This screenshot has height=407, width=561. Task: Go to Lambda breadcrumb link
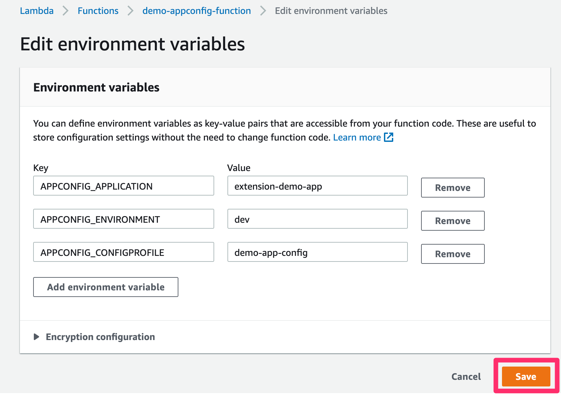pyautogui.click(x=36, y=11)
